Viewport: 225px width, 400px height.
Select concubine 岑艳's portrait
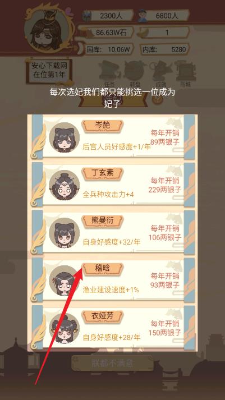pyautogui.click(x=64, y=138)
